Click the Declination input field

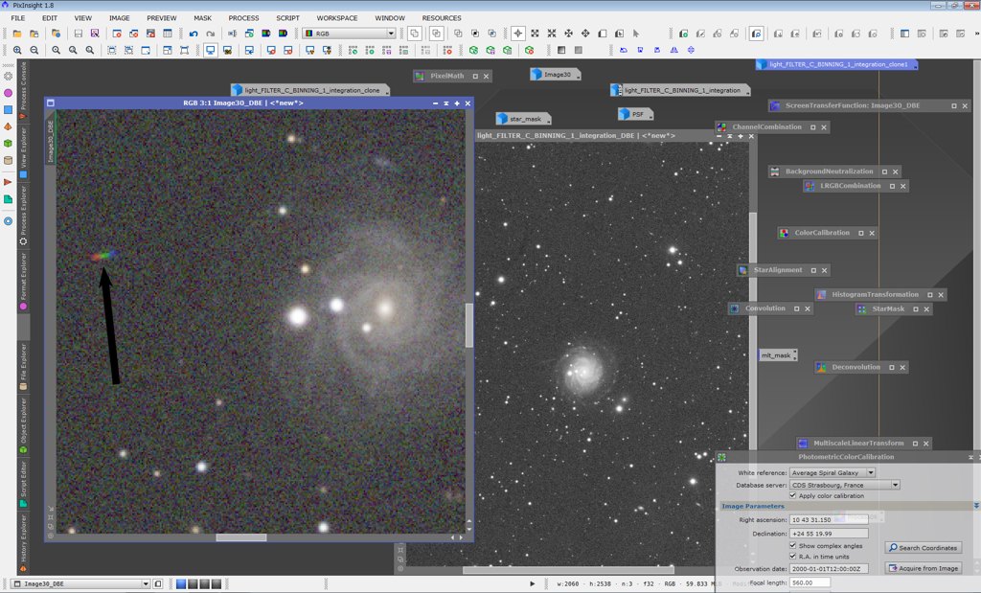point(829,534)
